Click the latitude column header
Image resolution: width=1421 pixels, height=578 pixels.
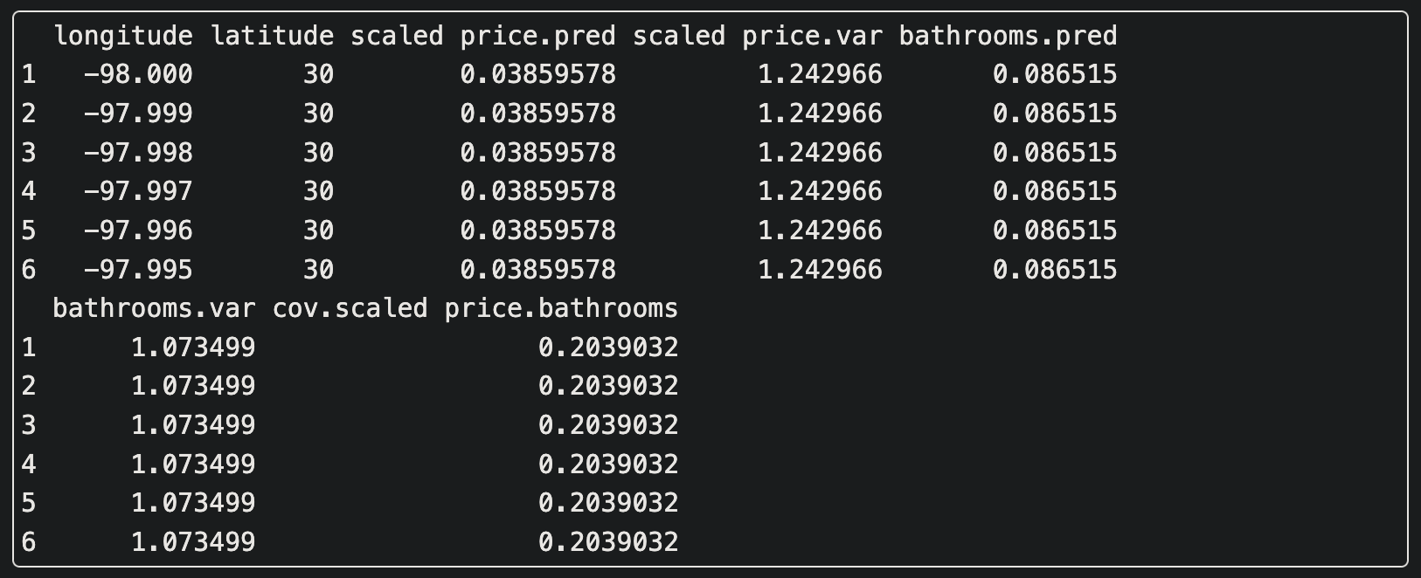[x=273, y=36]
